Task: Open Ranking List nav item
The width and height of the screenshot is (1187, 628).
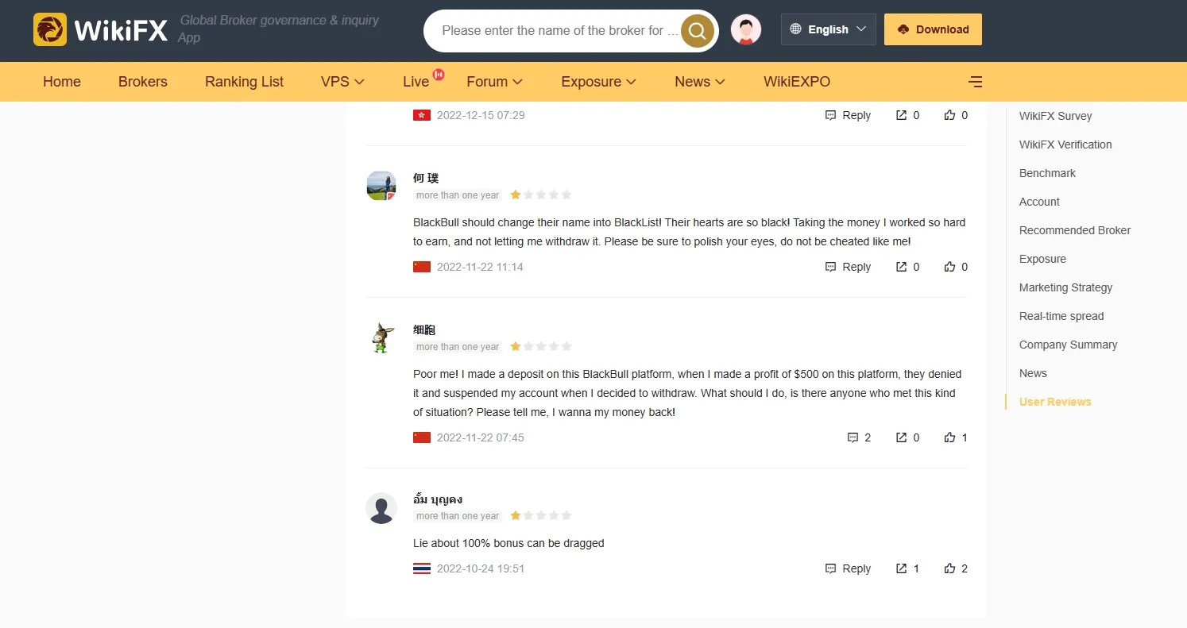Action: point(244,82)
